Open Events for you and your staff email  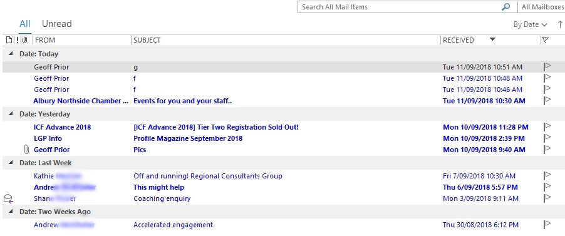pyautogui.click(x=183, y=101)
